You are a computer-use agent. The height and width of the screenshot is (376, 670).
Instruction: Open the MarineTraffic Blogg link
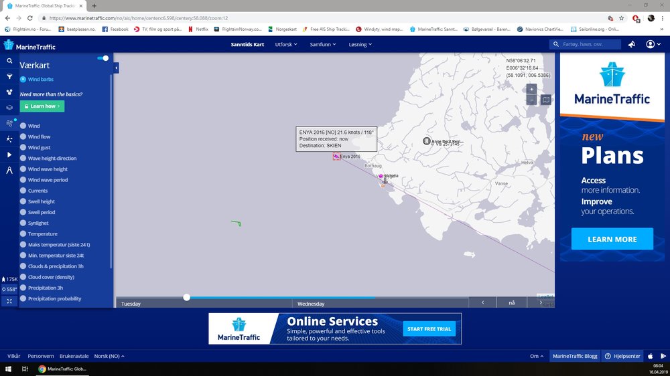pyautogui.click(x=575, y=356)
